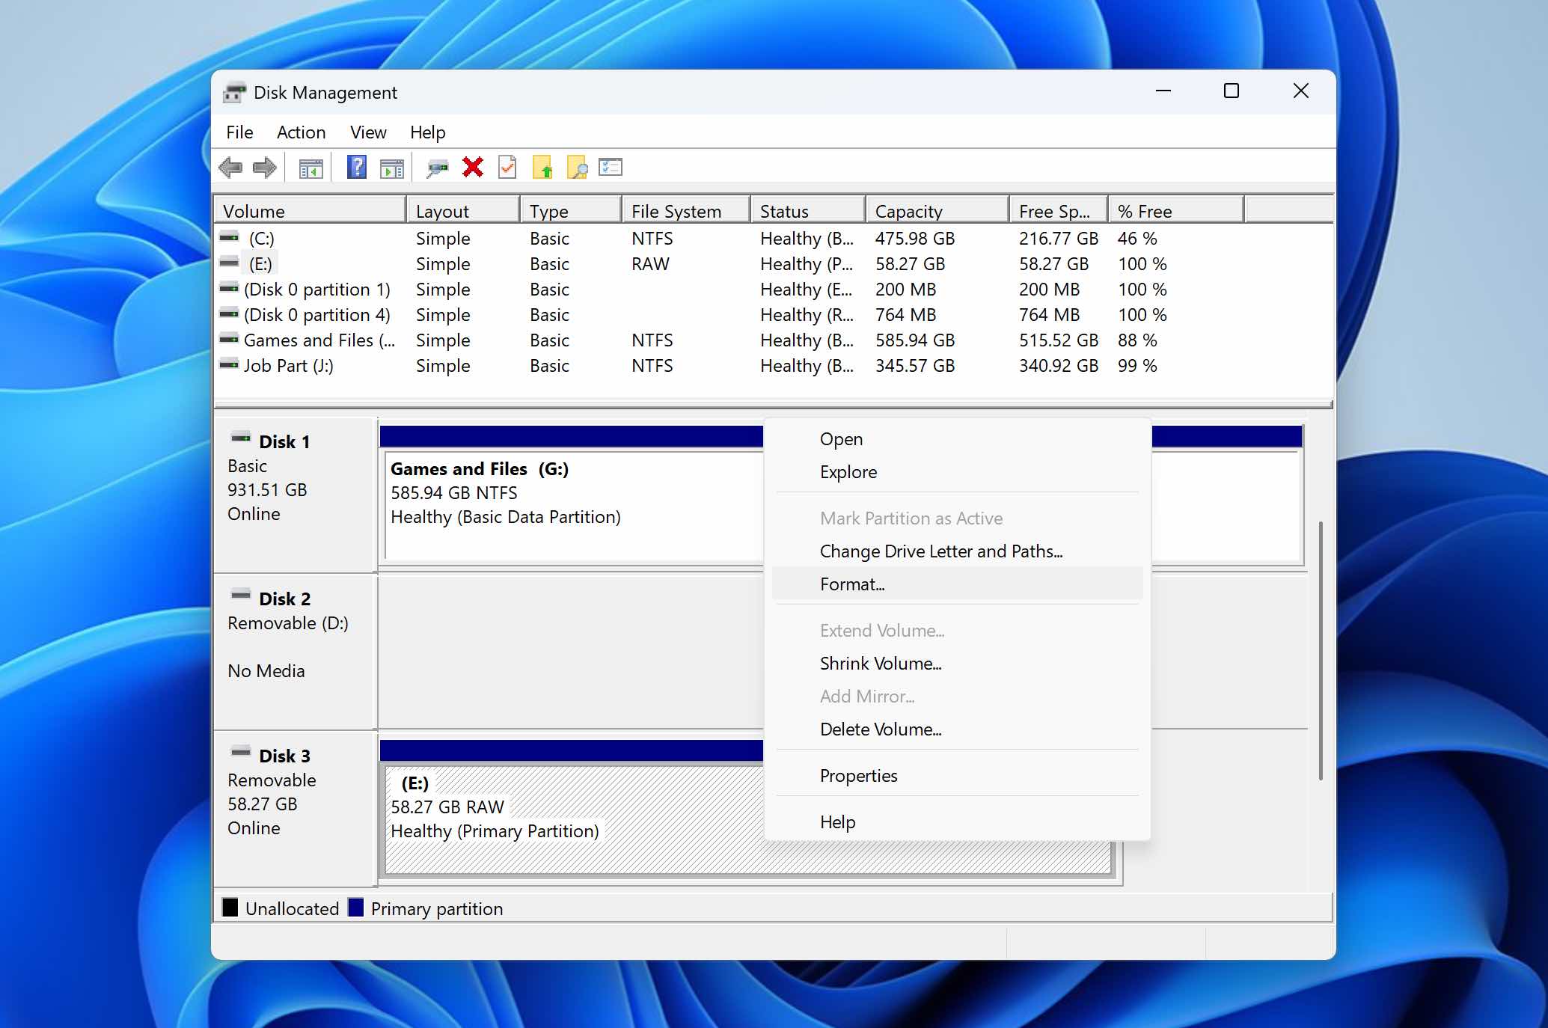Click the Refresh disk information icon
The image size is (1548, 1028).
[438, 167]
